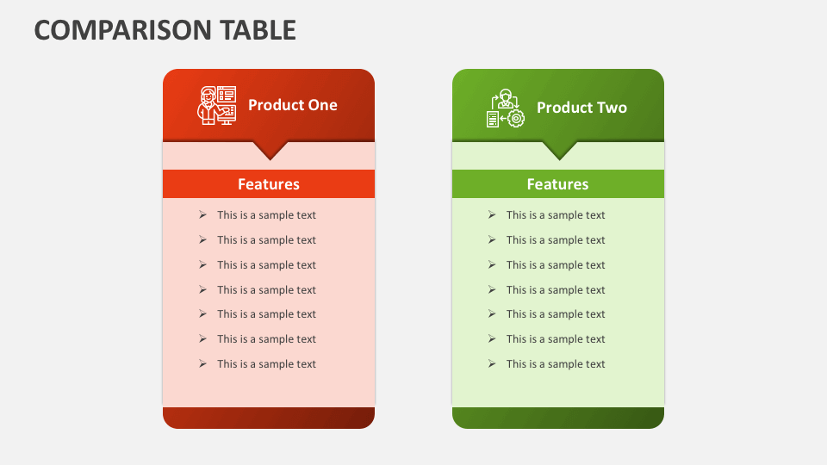
Task: Click the dark green footer bar
Action: coord(558,418)
